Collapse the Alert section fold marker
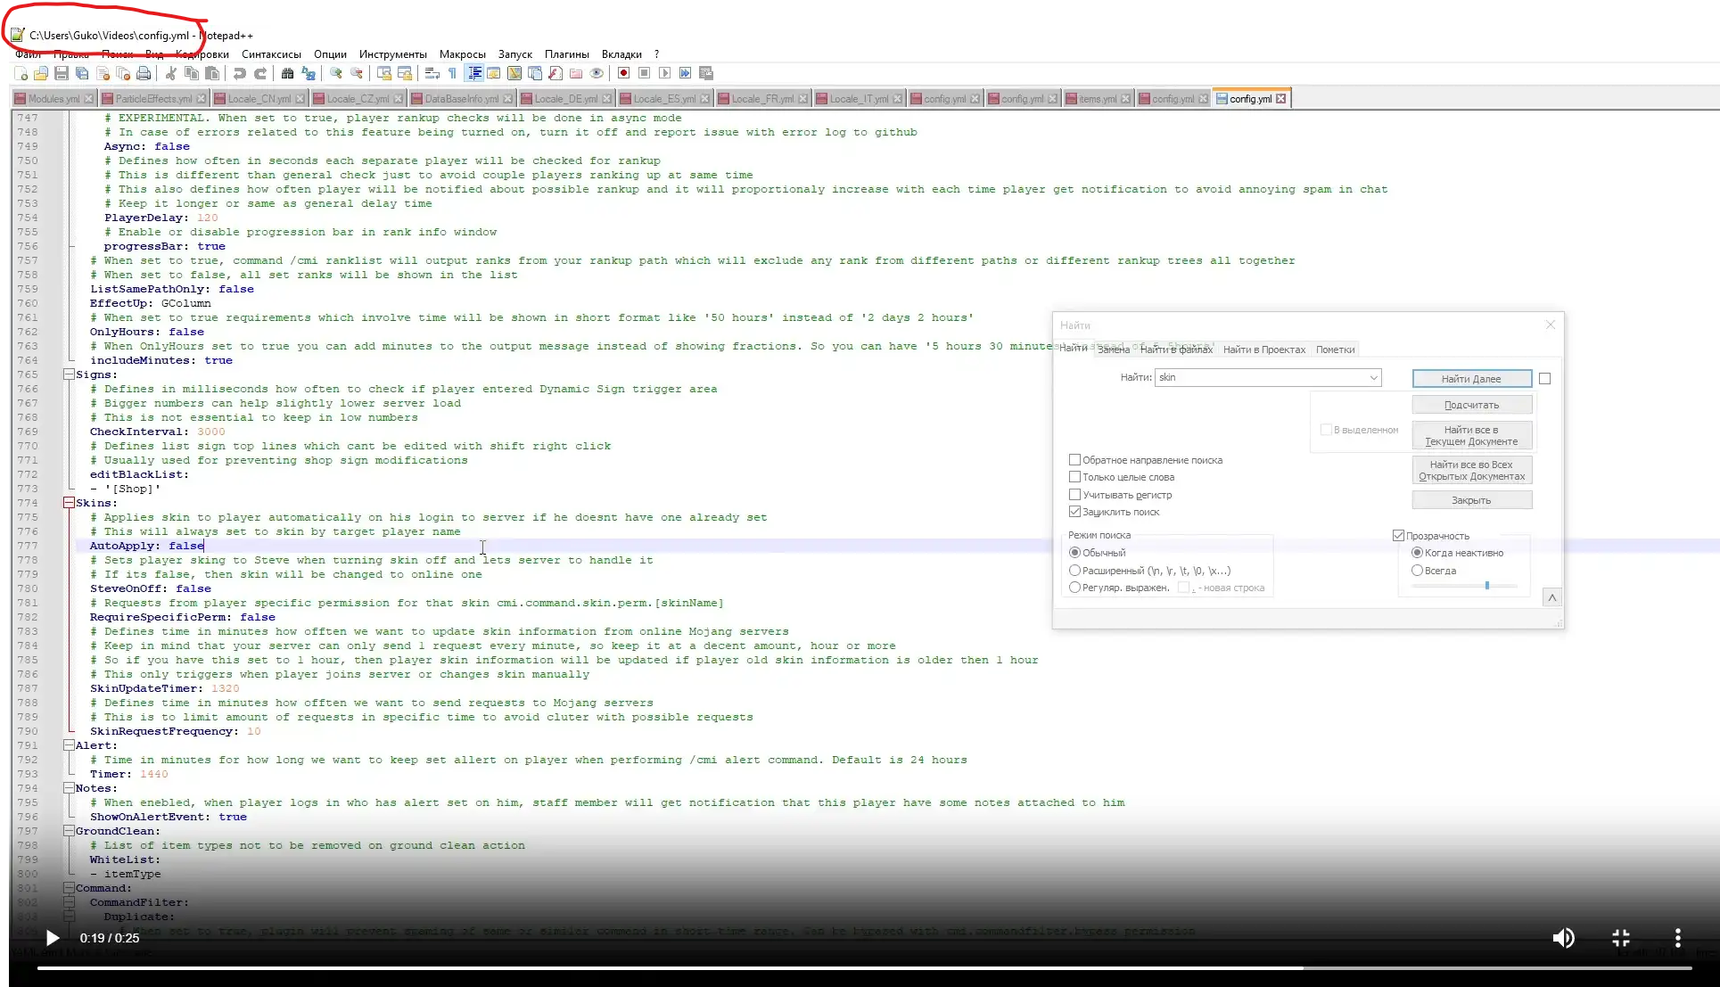Image resolution: width=1720 pixels, height=987 pixels. pos(69,745)
